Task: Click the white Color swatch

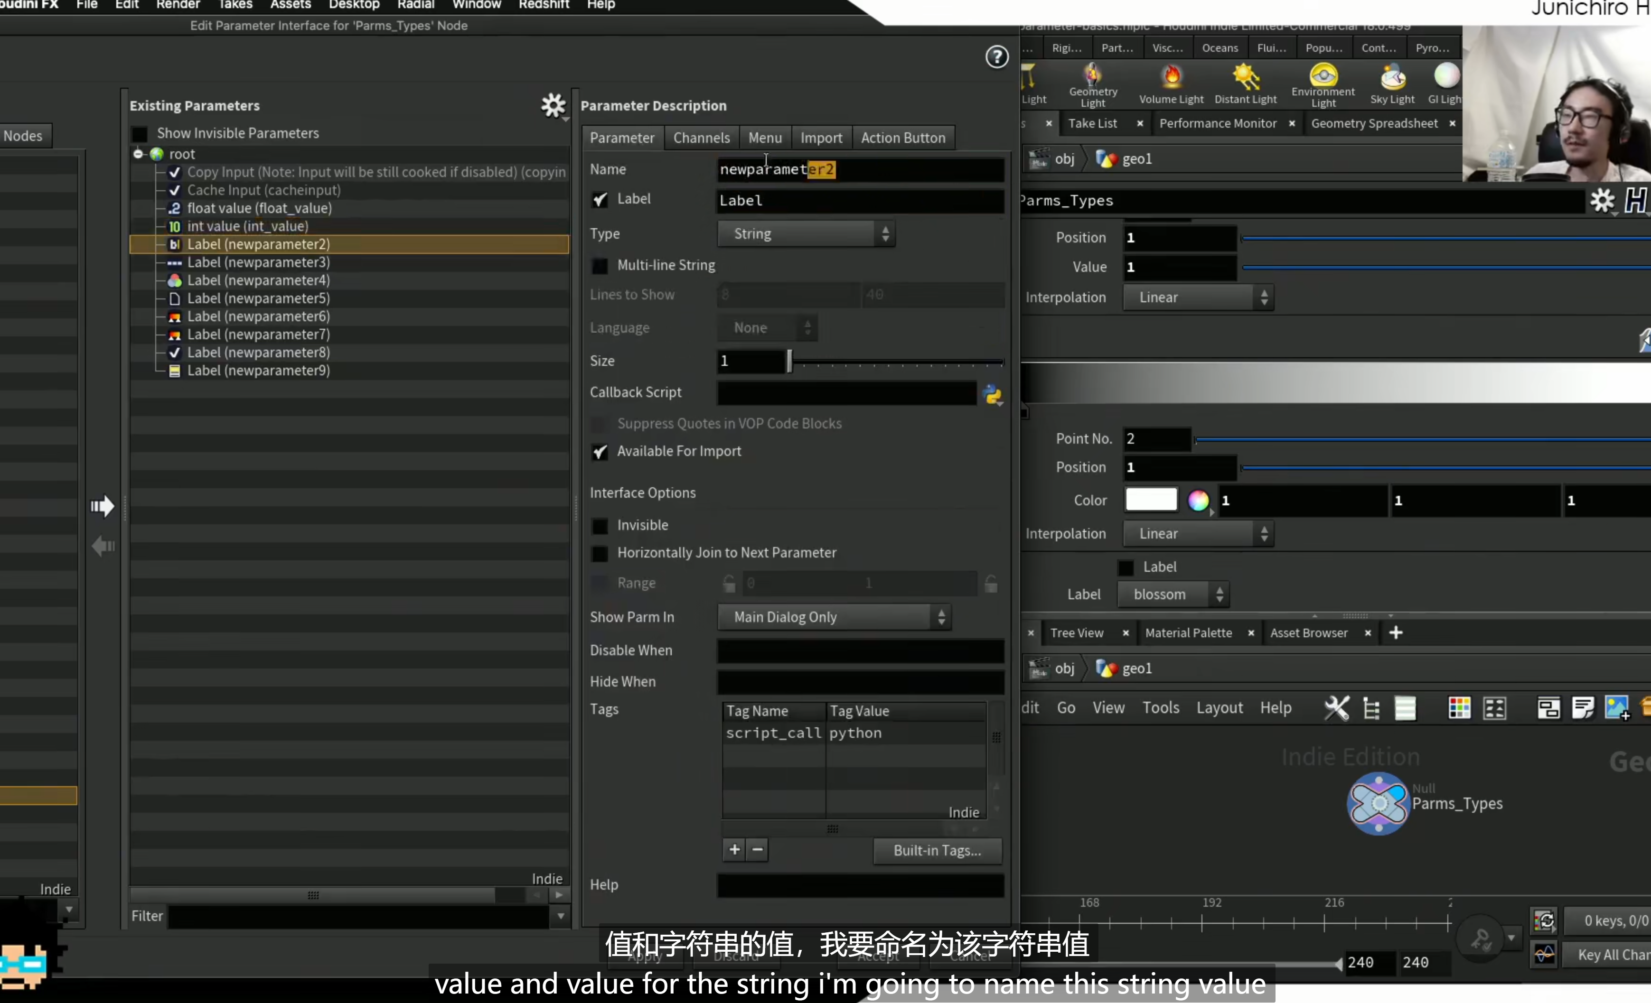Action: pyautogui.click(x=1151, y=500)
